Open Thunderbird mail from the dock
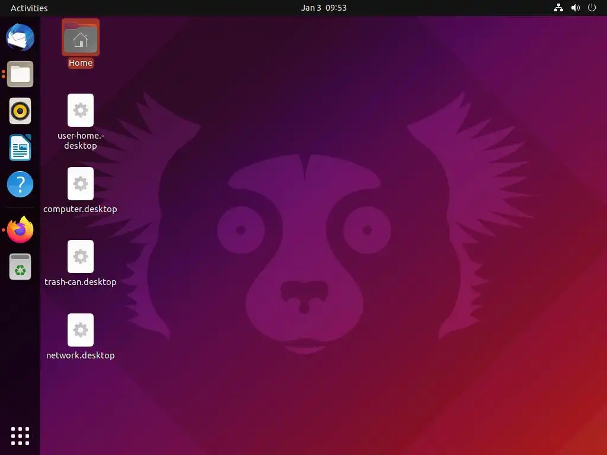This screenshot has width=607, height=455. point(20,37)
